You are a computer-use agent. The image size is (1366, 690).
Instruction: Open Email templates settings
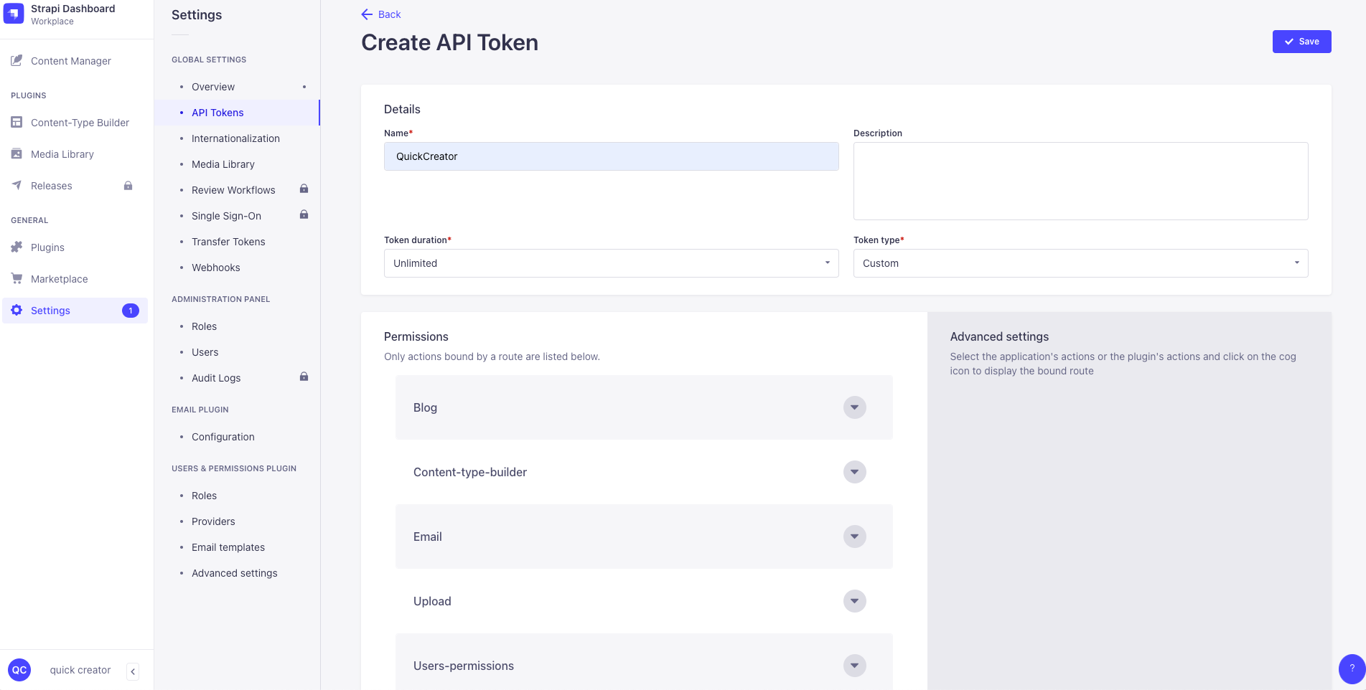point(228,547)
